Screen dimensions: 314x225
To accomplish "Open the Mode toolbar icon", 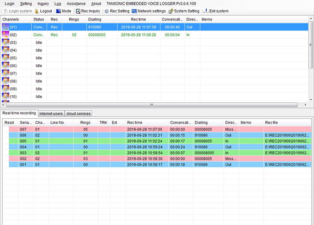I will (x=58, y=11).
